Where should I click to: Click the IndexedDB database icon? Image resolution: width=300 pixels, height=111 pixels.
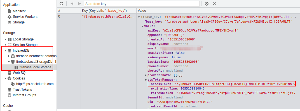10,50
